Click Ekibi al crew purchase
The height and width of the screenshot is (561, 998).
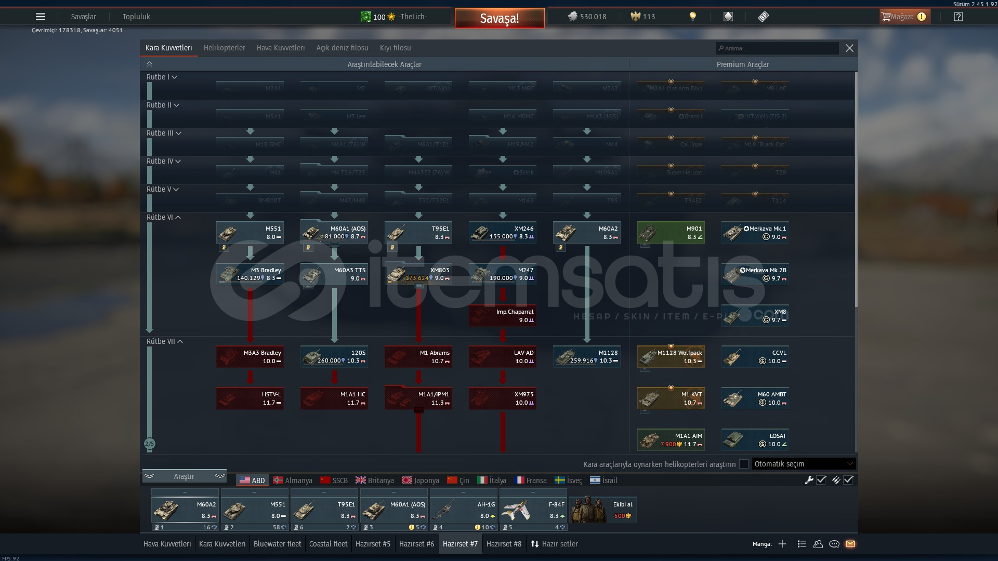(603, 510)
